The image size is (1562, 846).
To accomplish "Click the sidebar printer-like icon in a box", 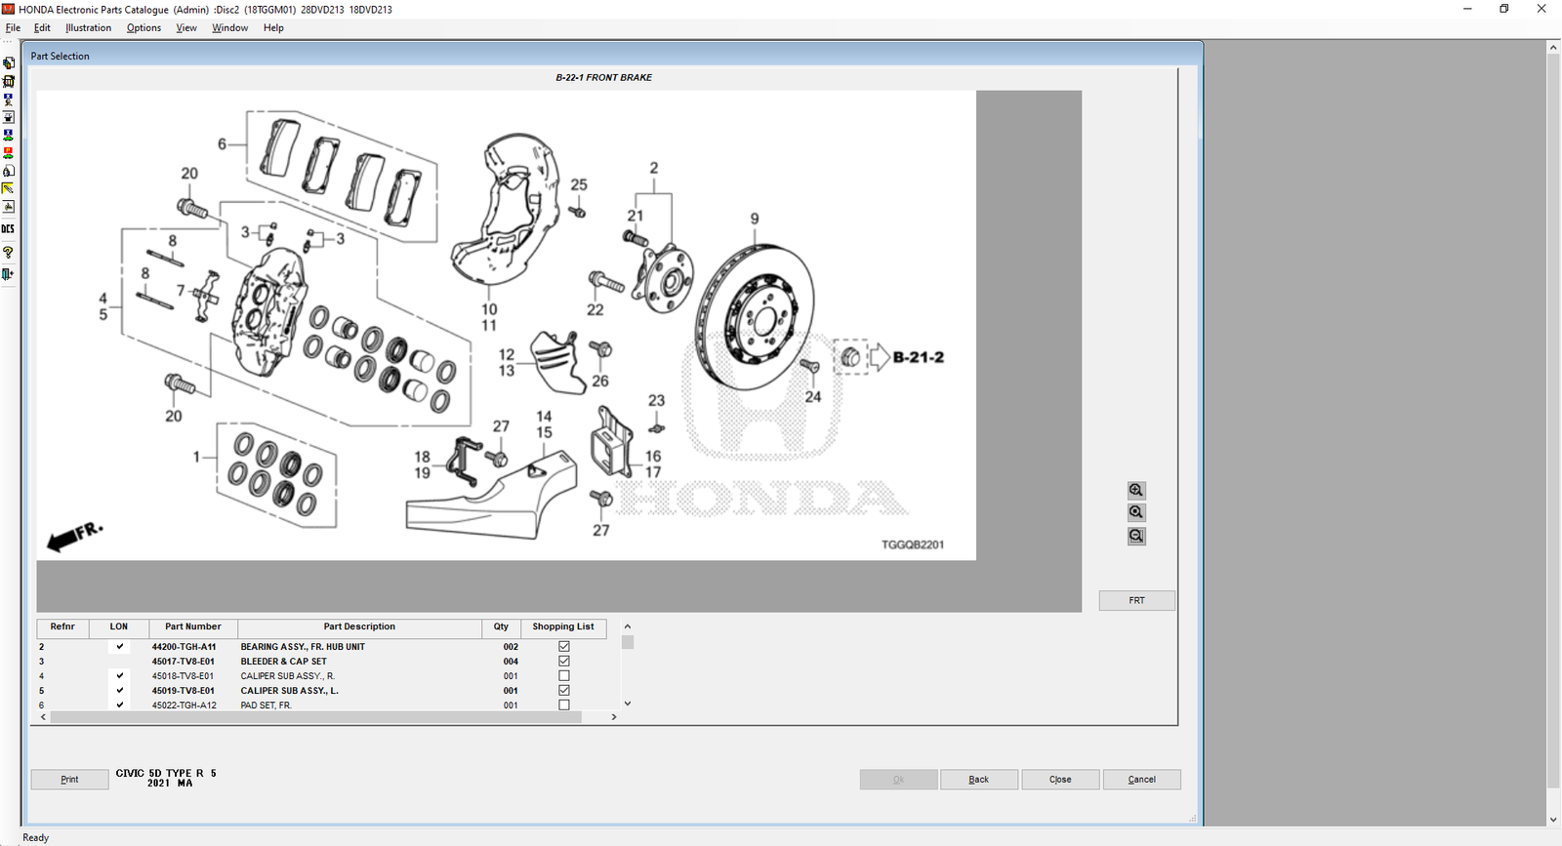I will pos(9,117).
